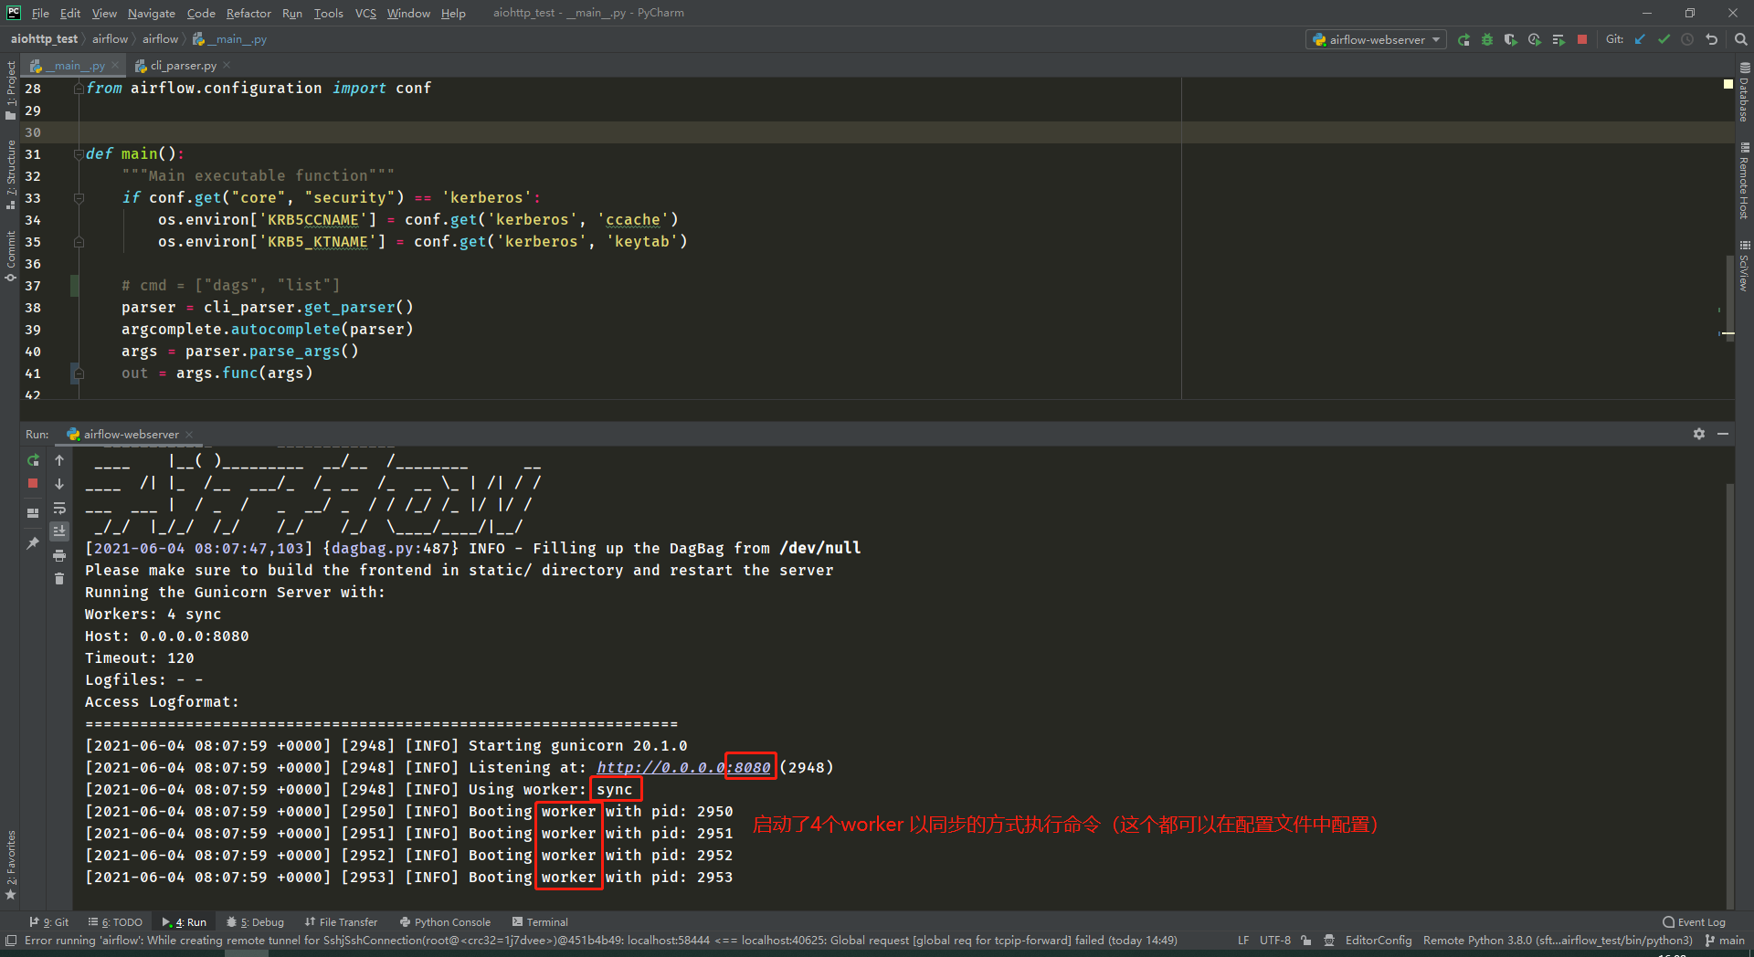The width and height of the screenshot is (1754, 957).
Task: Open the File menu
Action: click(x=40, y=13)
